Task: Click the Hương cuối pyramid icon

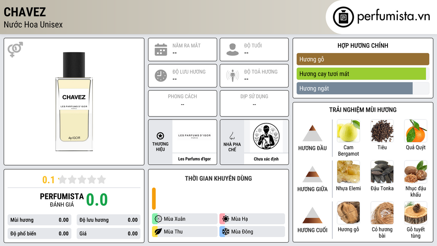Action: click(312, 215)
